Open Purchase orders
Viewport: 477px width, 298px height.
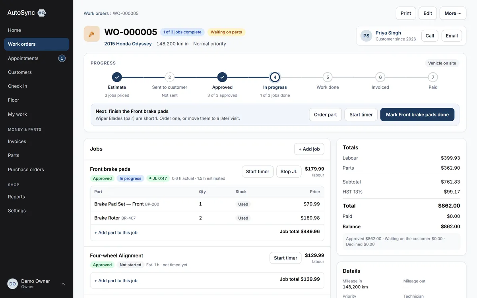tap(37, 170)
